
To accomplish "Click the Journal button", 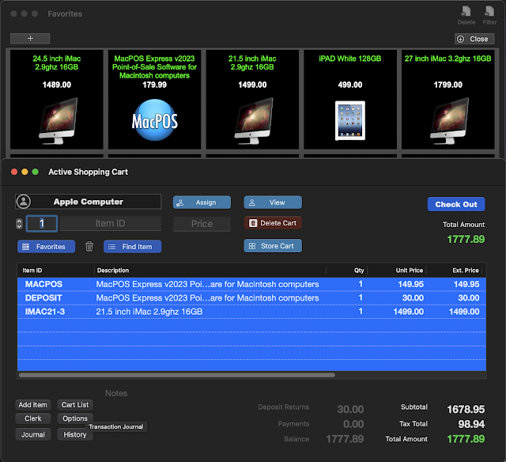I will (33, 434).
